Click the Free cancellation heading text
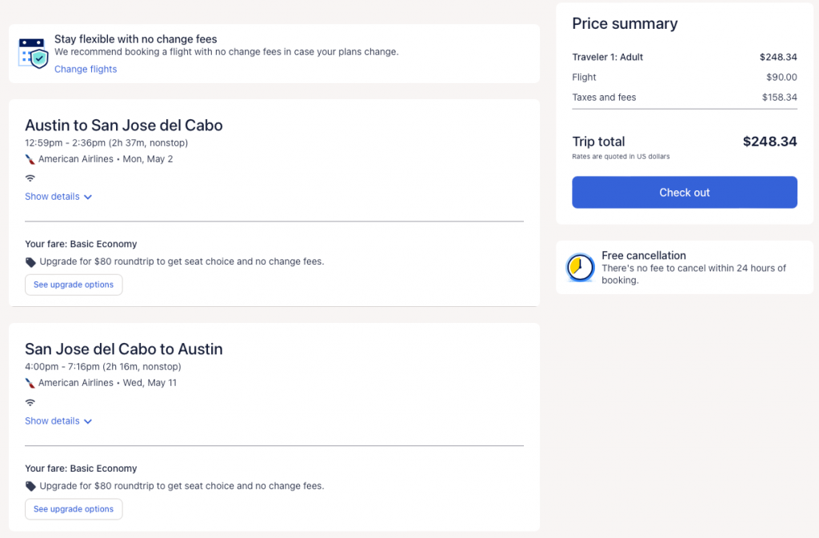 point(644,256)
